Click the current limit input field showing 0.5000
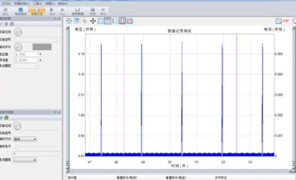Screen dimensions: 296x180 tap(26, 60)
